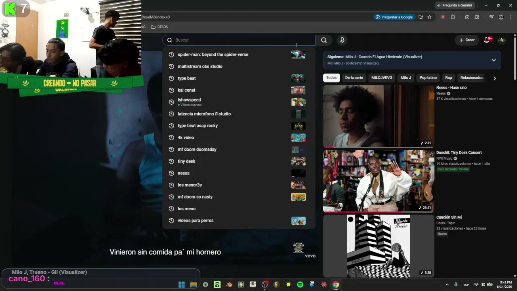Choose search suggestion 'neeus'
The image size is (517, 291).
pyautogui.click(x=239, y=173)
